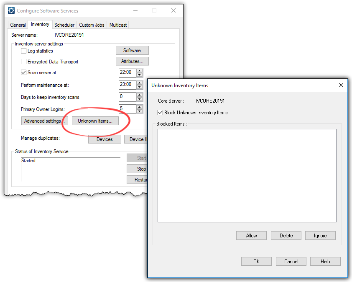Uncheck the Scan server at checkbox
352x282 pixels.
pos(24,73)
